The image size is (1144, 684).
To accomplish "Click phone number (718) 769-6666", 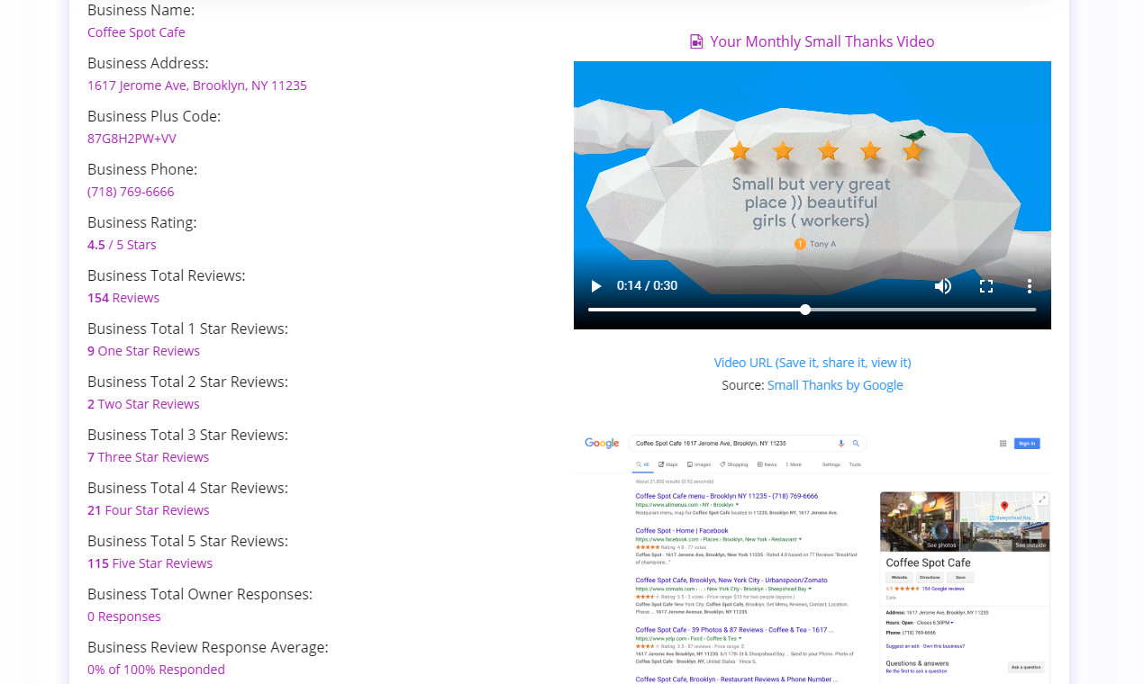I will click(x=131, y=192).
